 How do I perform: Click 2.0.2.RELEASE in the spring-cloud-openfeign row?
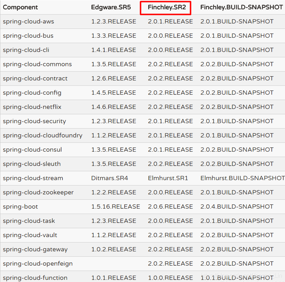tap(170, 263)
